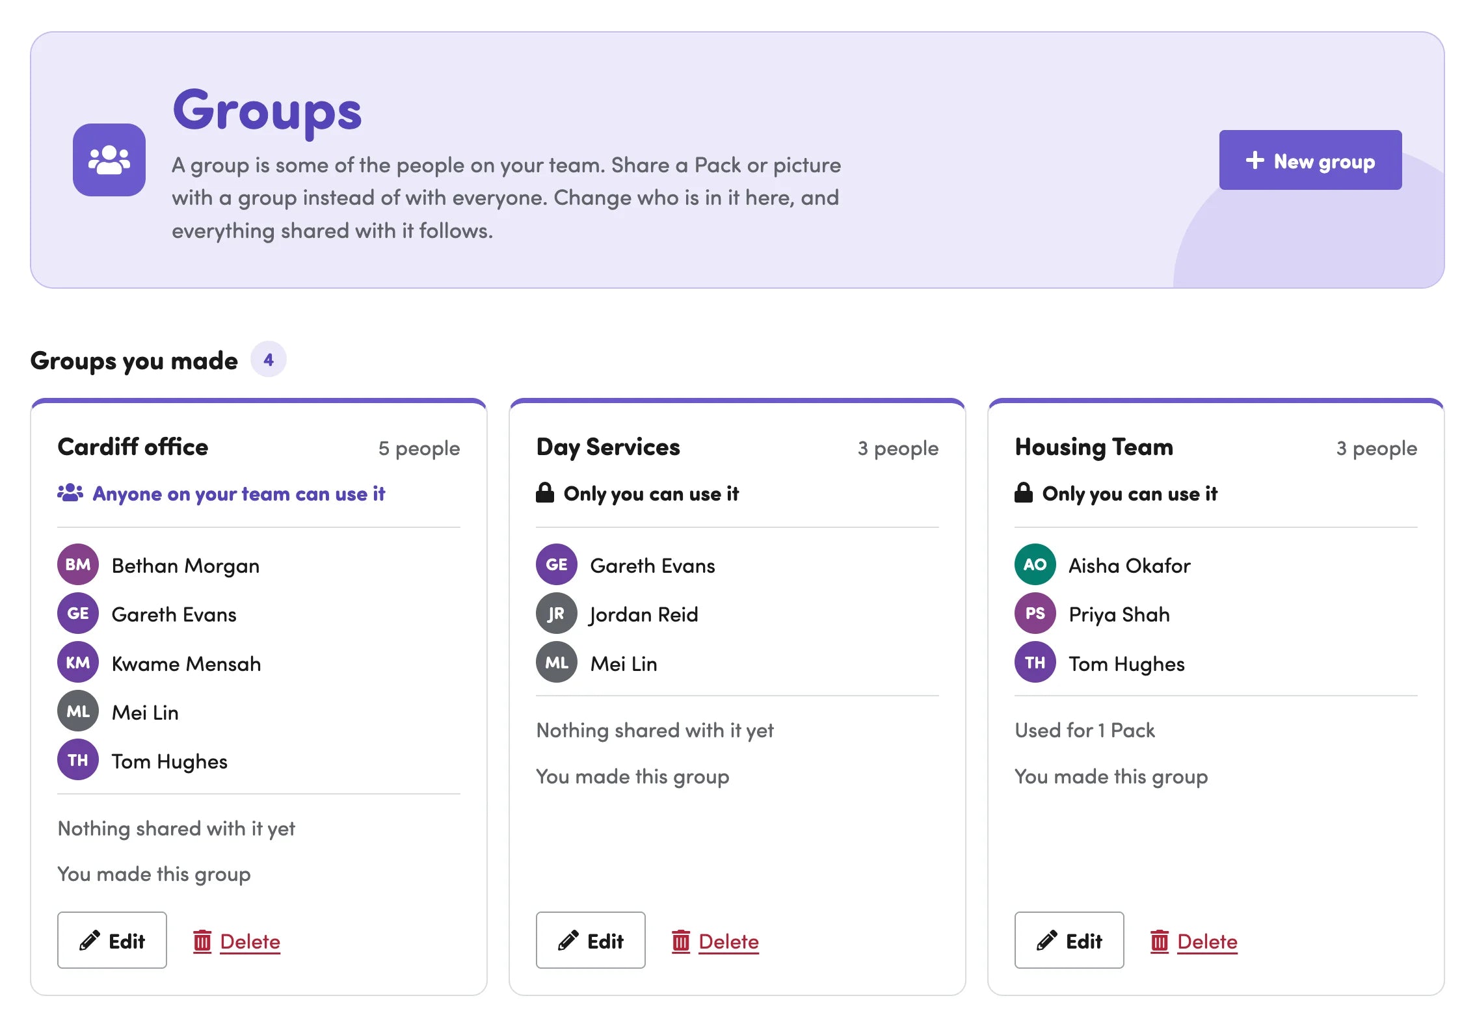This screenshot has width=1475, height=1011.
Task: Click Aisha Okafor's AO avatar
Action: pyautogui.click(x=1035, y=564)
